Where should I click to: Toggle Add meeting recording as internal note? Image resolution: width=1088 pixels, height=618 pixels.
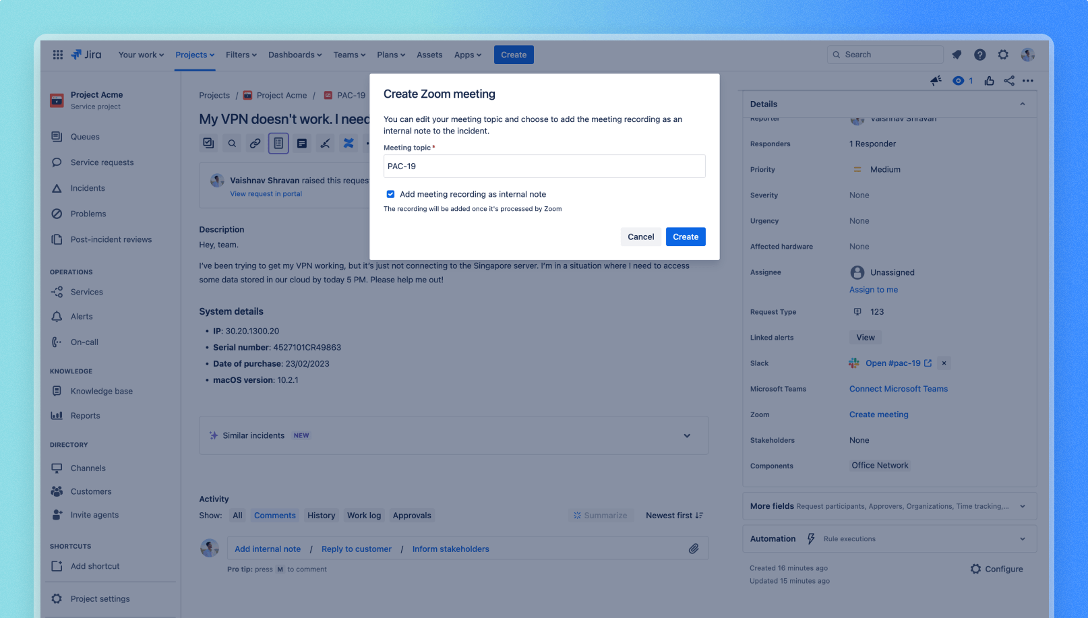[x=390, y=194]
